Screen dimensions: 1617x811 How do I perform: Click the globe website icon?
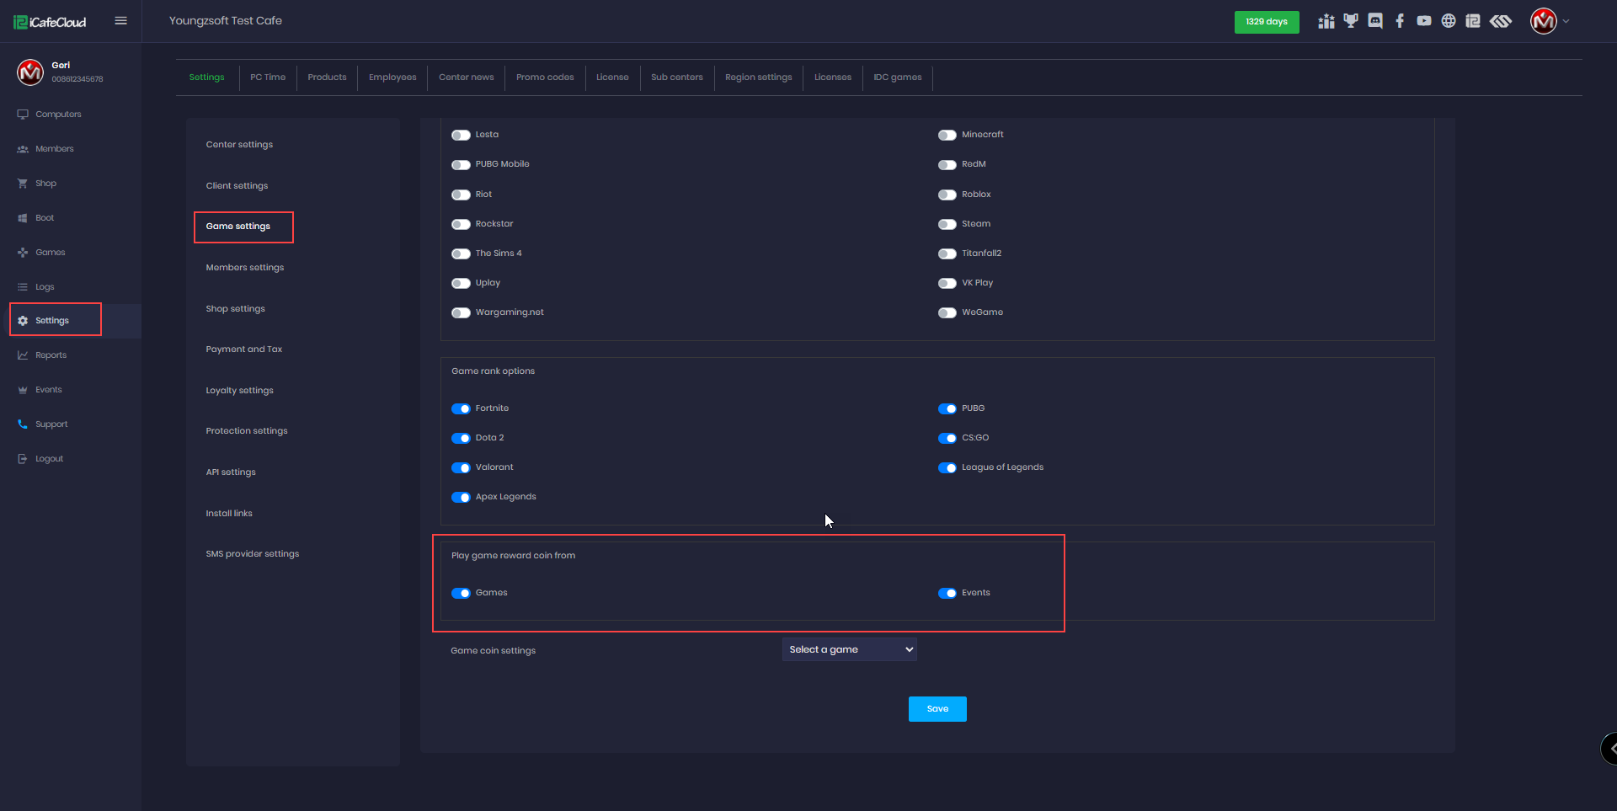tap(1449, 21)
